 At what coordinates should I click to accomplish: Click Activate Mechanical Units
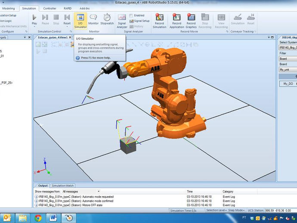(13, 26)
